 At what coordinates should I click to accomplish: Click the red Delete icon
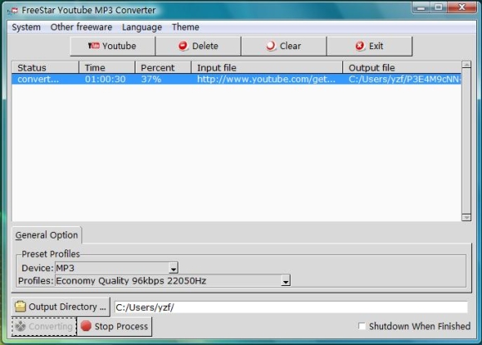pyautogui.click(x=183, y=46)
